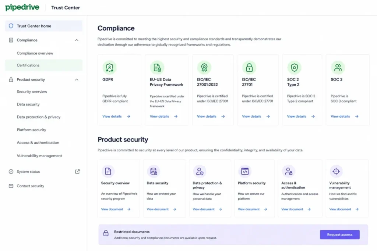Click text 'How we find and fix vulnerabilities'

point(343,196)
